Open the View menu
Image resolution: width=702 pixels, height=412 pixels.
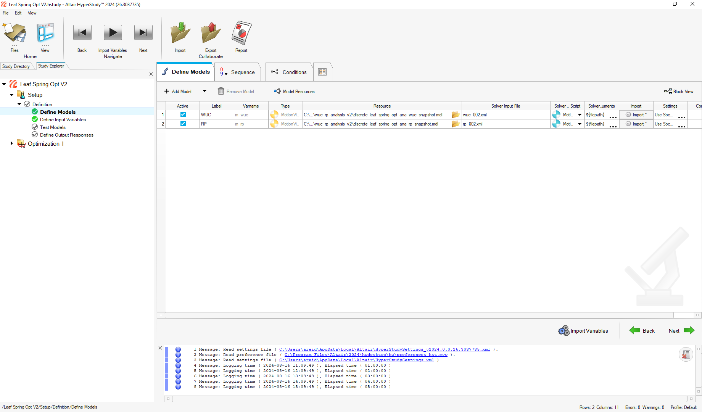[32, 13]
